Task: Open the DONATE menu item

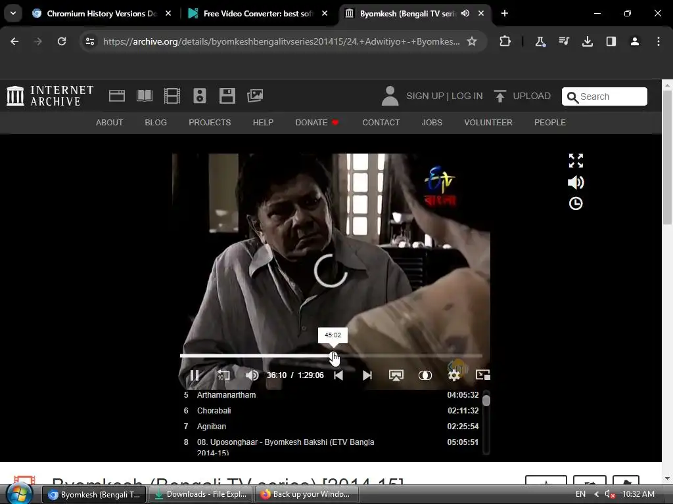Action: (317, 123)
